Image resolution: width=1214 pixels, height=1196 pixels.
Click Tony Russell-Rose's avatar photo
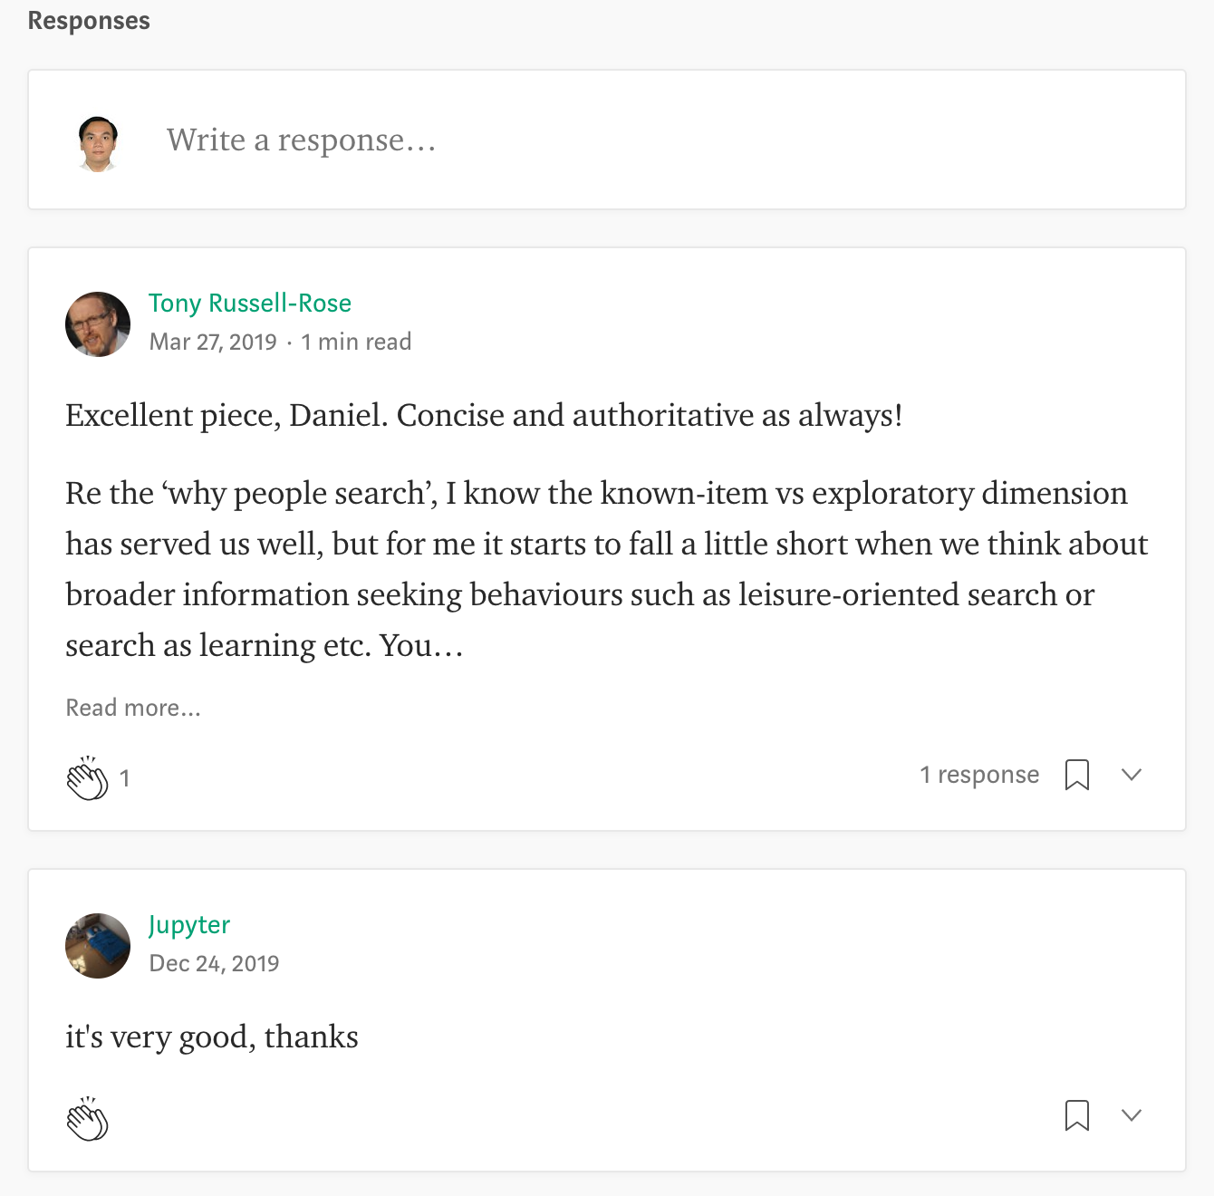98,324
